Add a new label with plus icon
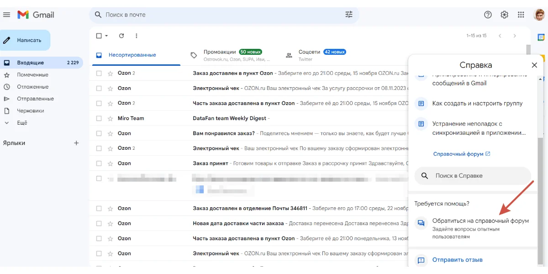This screenshot has width=548, height=274. coord(76,143)
